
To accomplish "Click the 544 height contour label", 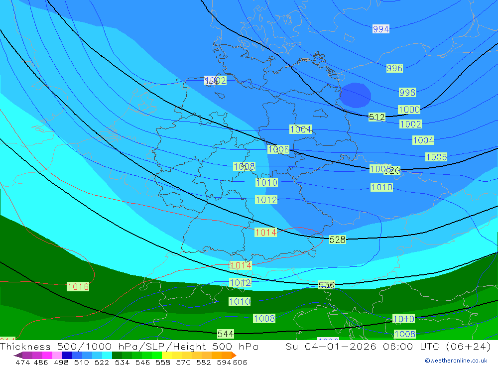I will click(x=226, y=334).
